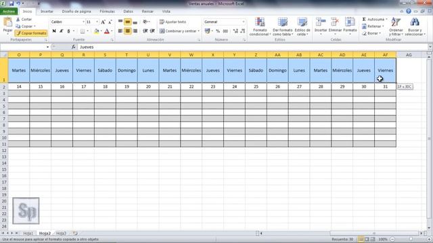Open Formato condicional menu

[x=260, y=26]
